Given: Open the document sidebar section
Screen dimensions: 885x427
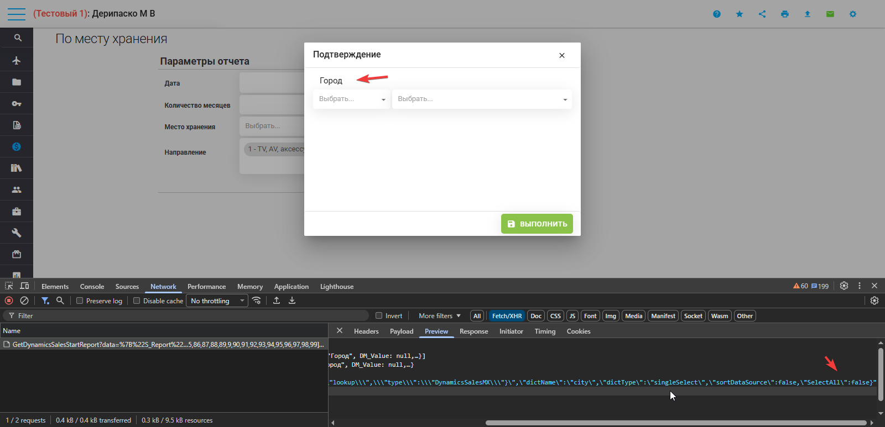Looking at the screenshot, I should click(17, 125).
